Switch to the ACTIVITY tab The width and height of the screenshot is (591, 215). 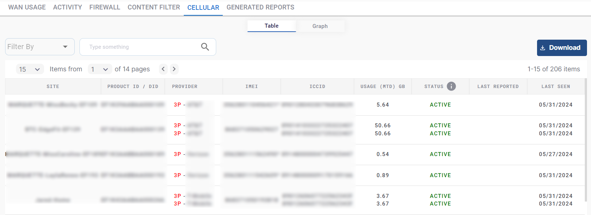point(67,7)
